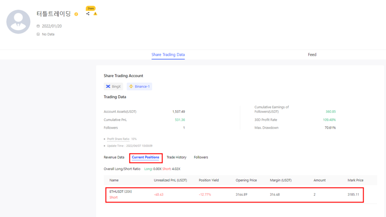The width and height of the screenshot is (386, 217).
Task: Click the Amount column header
Action: click(320, 180)
